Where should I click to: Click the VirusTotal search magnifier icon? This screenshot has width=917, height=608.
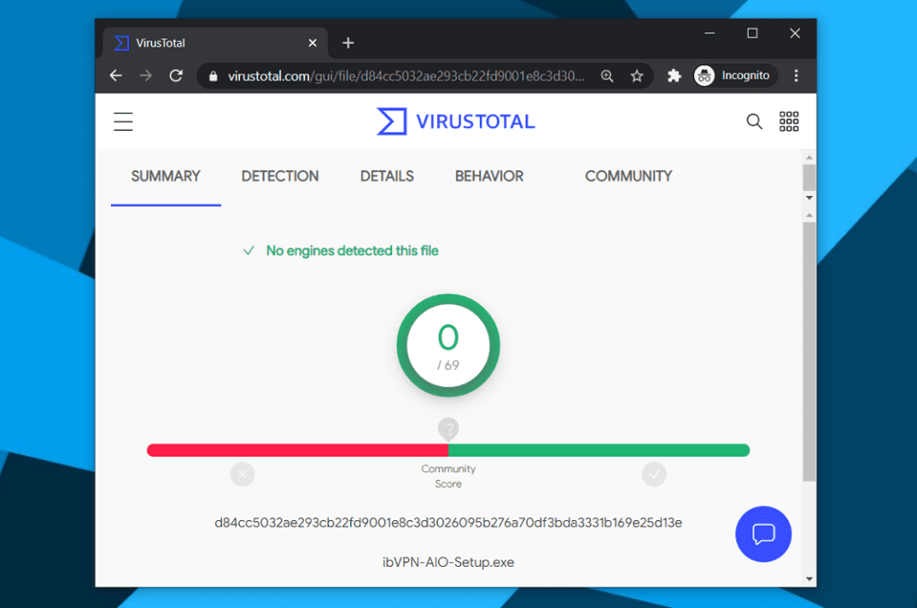click(754, 122)
